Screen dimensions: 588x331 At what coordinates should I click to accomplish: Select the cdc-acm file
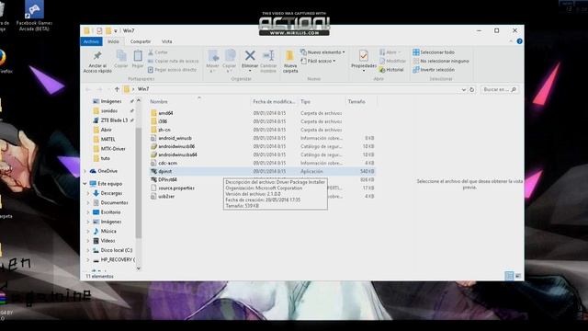point(167,163)
